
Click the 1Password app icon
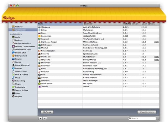(x=40, y=27)
